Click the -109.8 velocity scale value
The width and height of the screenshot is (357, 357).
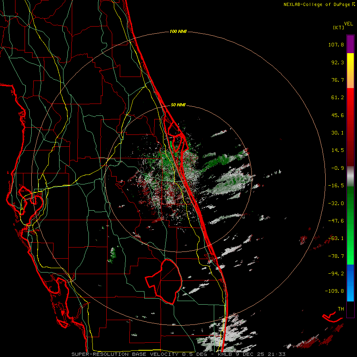pyautogui.click(x=334, y=291)
